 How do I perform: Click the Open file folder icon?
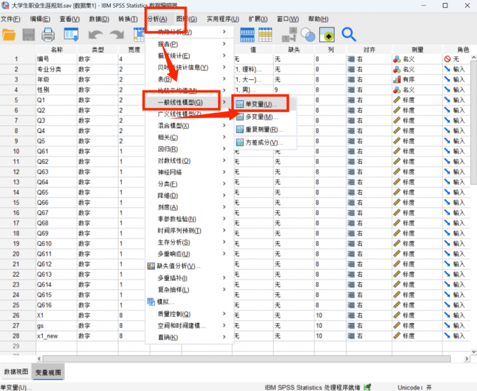click(x=9, y=34)
